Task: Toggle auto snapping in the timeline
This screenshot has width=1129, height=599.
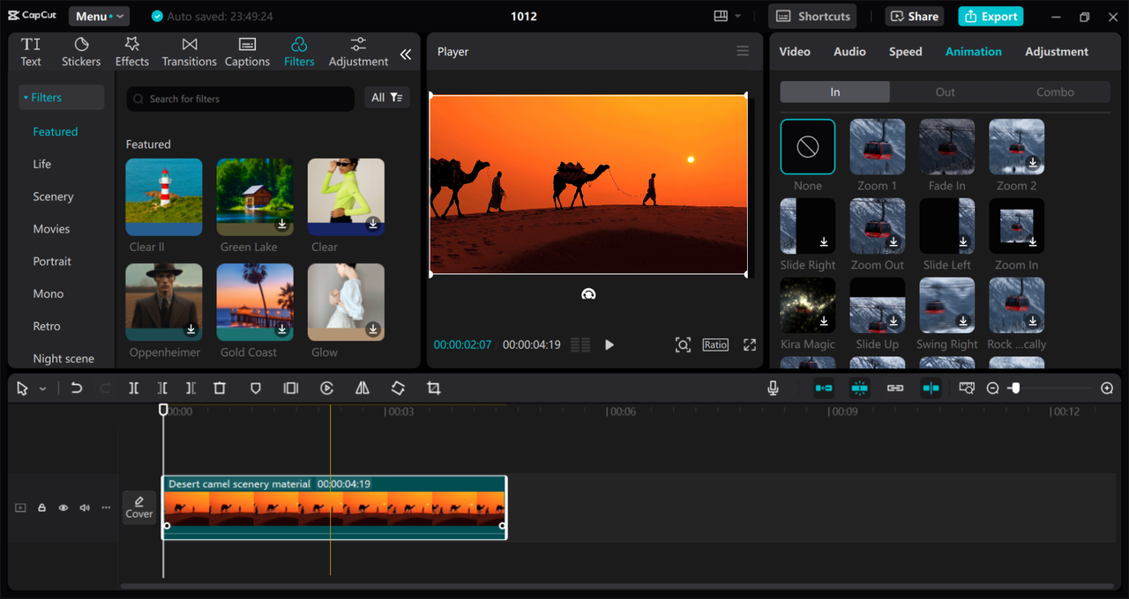Action: point(859,388)
